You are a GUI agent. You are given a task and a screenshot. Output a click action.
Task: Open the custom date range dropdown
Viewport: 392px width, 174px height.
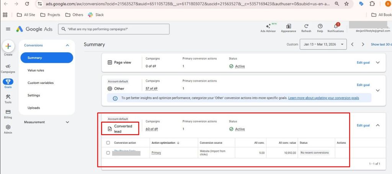click(x=323, y=44)
